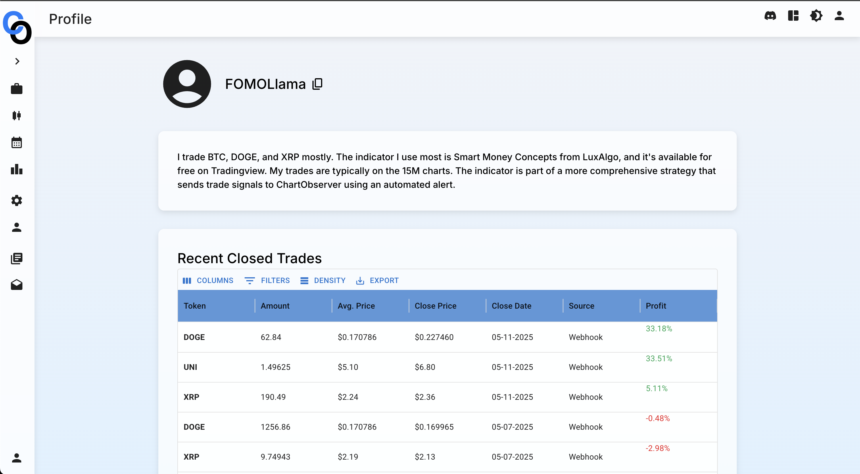Click the 33.18% profit value
The height and width of the screenshot is (474, 860).
coord(659,329)
